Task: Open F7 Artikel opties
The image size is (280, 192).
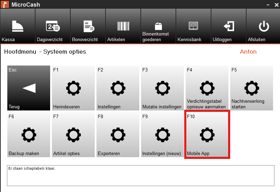Action: [x=73, y=135]
